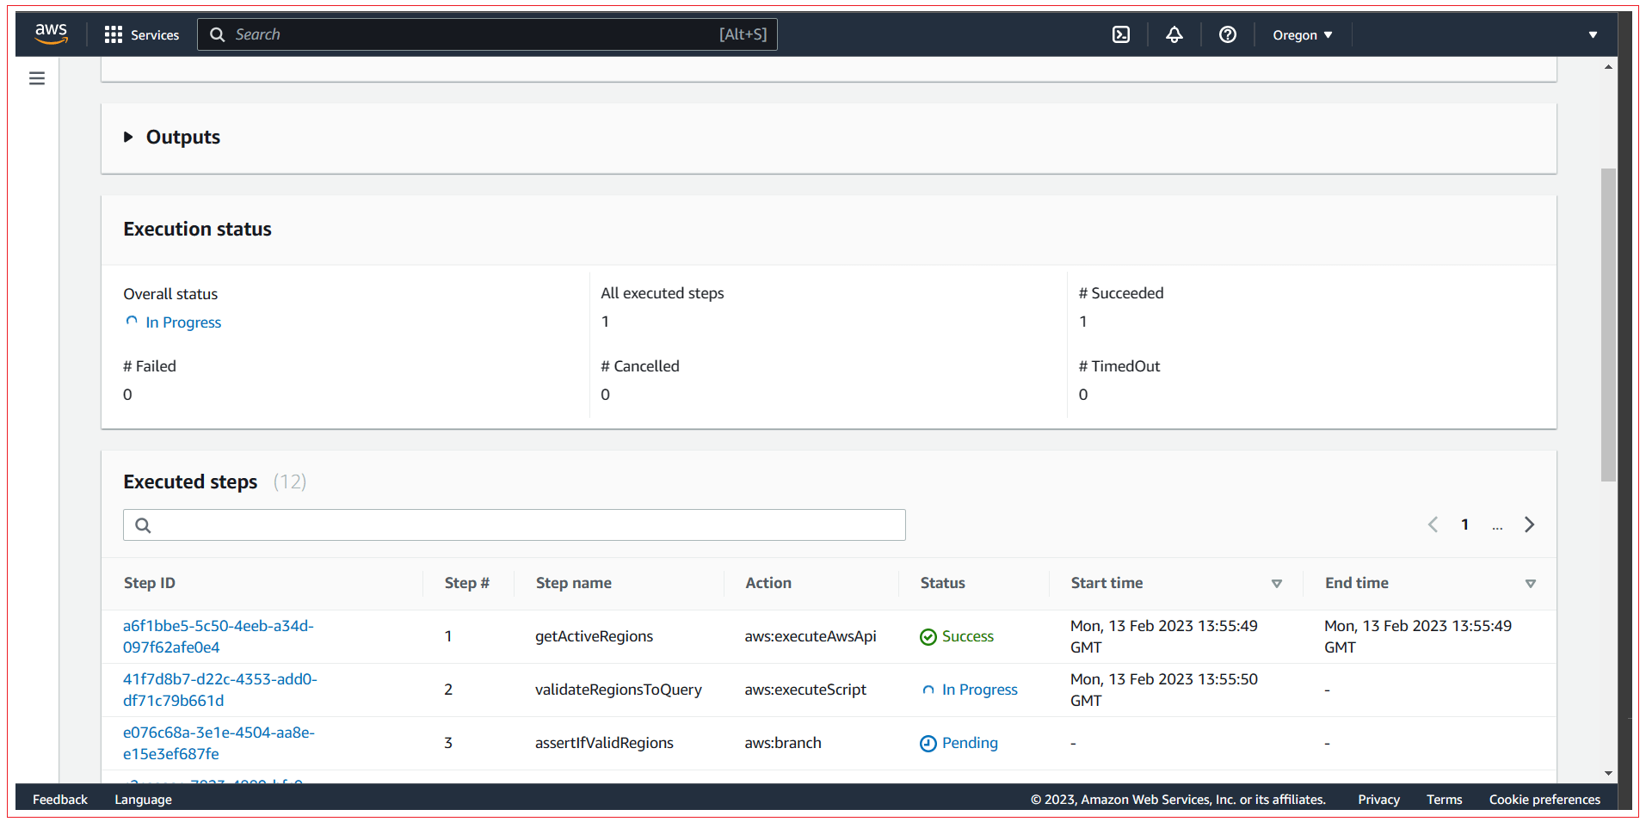This screenshot has width=1646, height=828.
Task: Open the hamburger navigation menu icon
Action: [36, 77]
